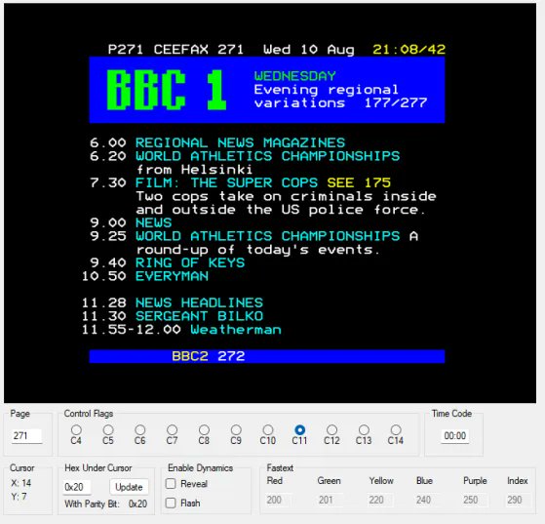Select the C9 control flag radio button

tap(236, 430)
